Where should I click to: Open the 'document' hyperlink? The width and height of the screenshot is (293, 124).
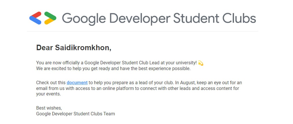click(x=77, y=82)
